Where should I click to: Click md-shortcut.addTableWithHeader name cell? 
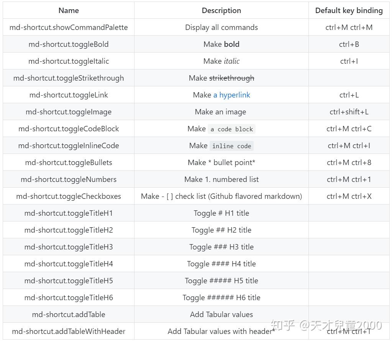69,331
